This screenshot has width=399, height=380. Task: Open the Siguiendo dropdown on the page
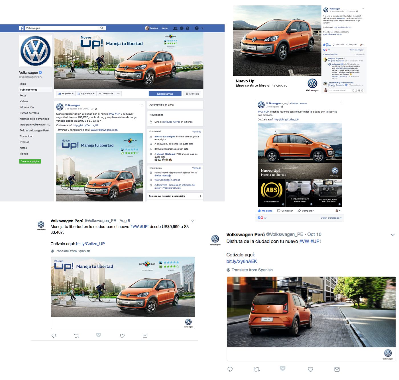[86, 94]
